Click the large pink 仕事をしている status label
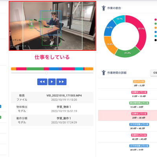 (52, 57)
